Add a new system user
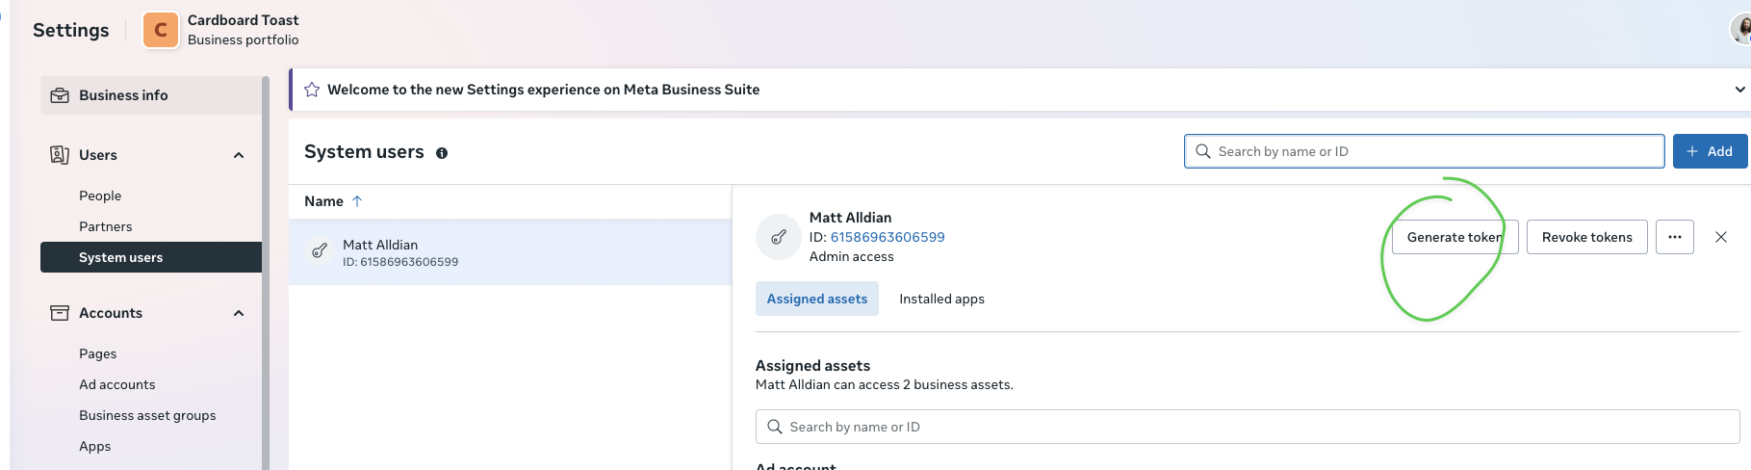Viewport: 1751px width, 470px height. tap(1710, 151)
